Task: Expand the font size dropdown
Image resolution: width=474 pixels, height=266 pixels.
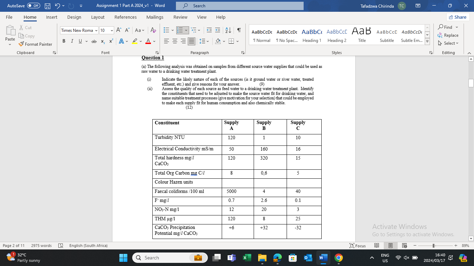Action: click(112, 30)
